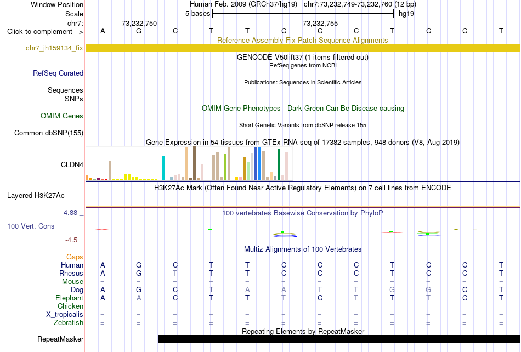Select the Chicken species row label
521x352 pixels.
tap(70, 306)
